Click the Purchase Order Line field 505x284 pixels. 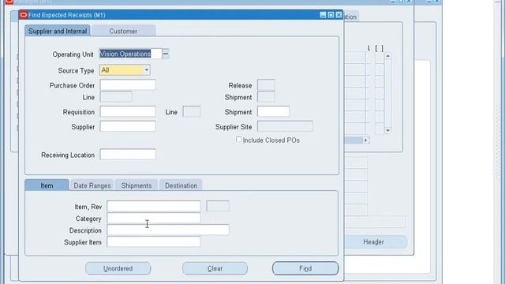pos(116,97)
